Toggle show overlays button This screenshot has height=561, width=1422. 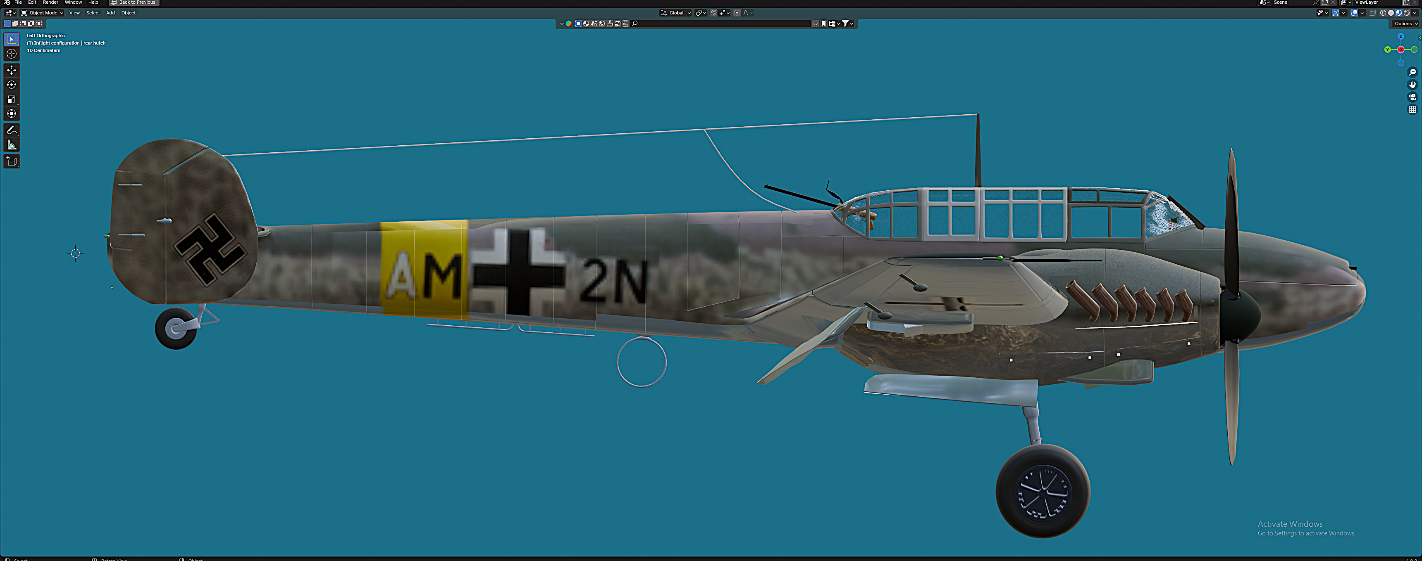point(1354,13)
